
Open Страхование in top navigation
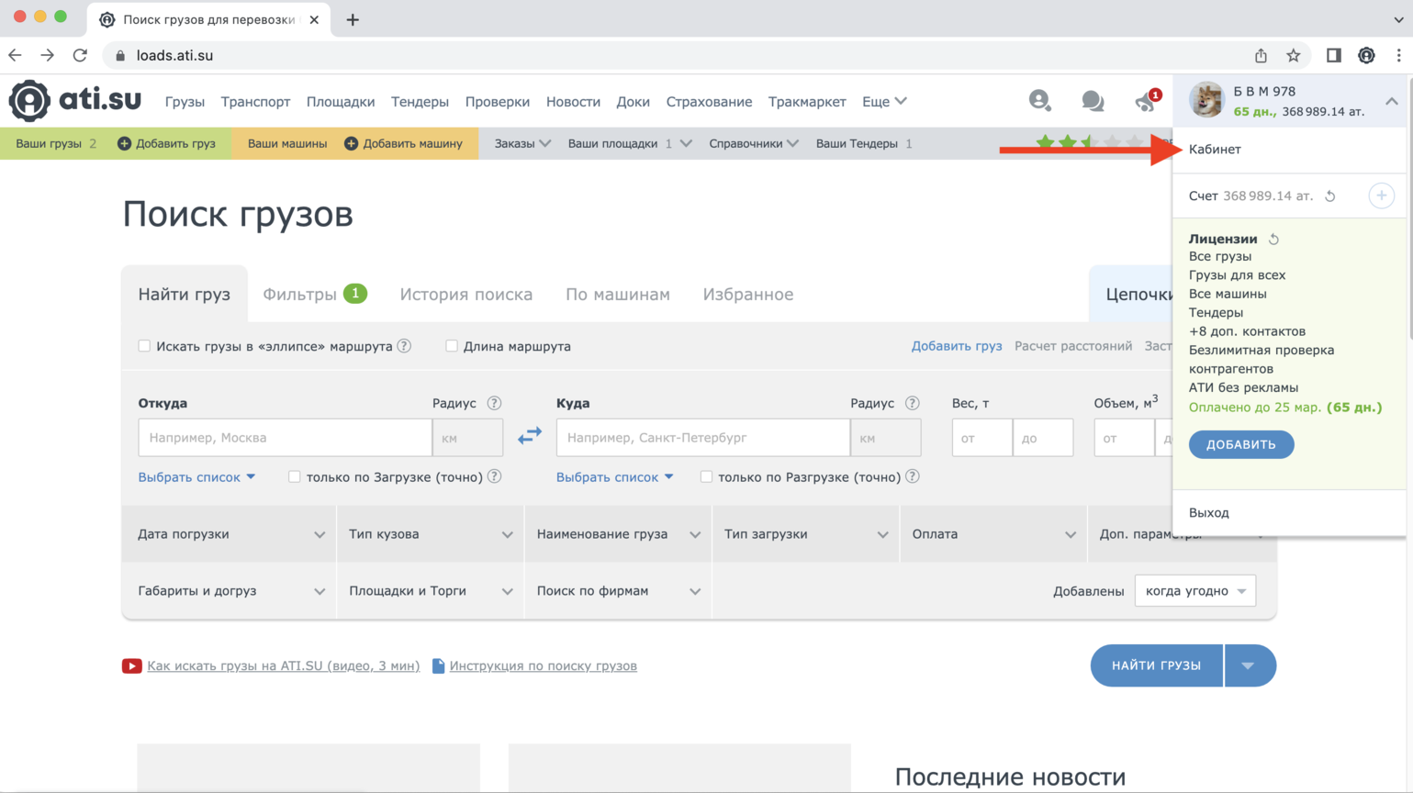click(x=709, y=101)
